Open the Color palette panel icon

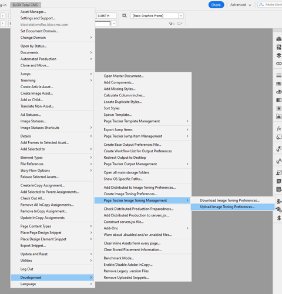point(278,92)
